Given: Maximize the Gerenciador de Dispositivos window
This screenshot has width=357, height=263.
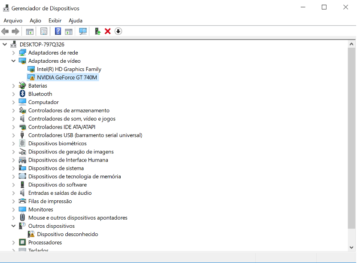Looking at the screenshot, I should click(324, 7).
